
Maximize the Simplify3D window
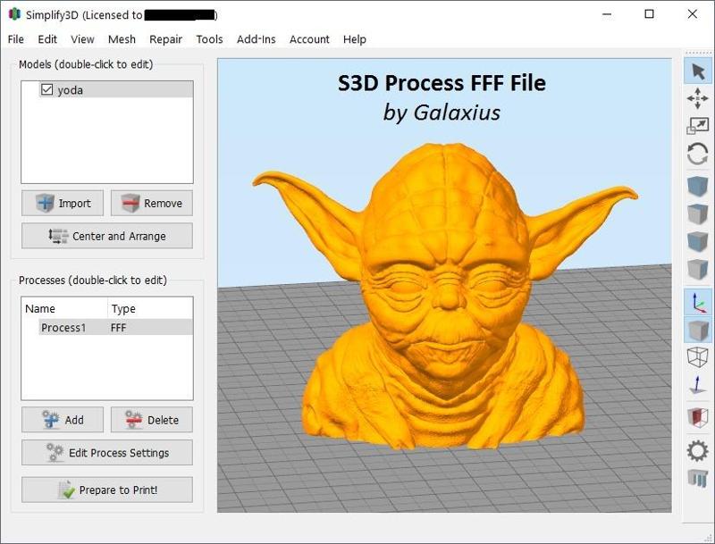tap(650, 14)
